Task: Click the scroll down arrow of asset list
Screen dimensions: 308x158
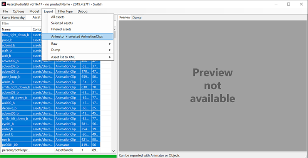Action: pyautogui.click(x=114, y=151)
